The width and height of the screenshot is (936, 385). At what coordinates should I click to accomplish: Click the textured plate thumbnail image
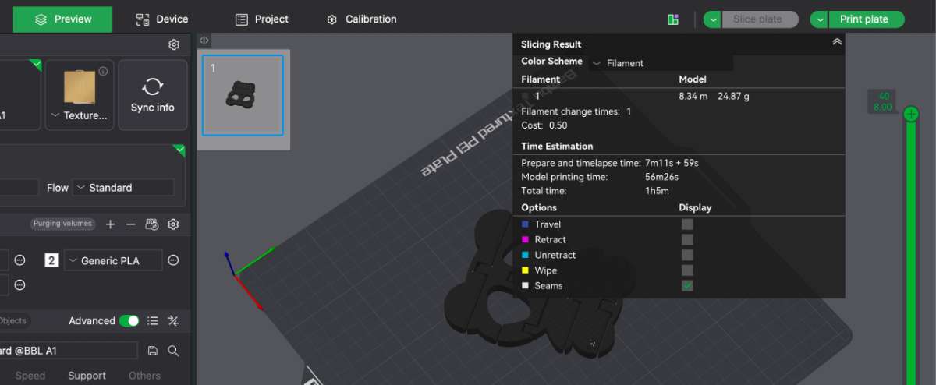click(79, 86)
